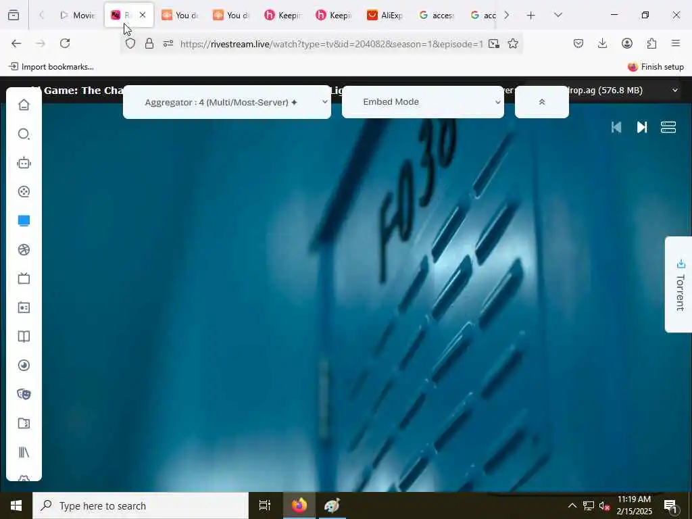Close the current Rivestream tab
This screenshot has height=519, width=692.
(x=143, y=15)
